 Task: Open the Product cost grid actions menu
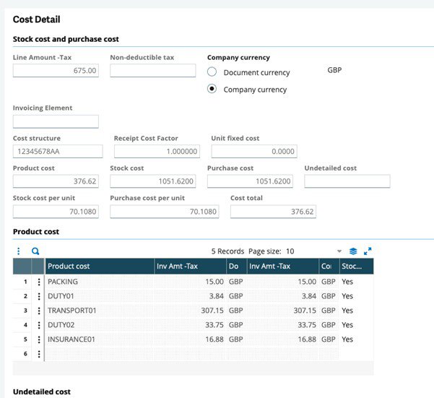tap(19, 251)
